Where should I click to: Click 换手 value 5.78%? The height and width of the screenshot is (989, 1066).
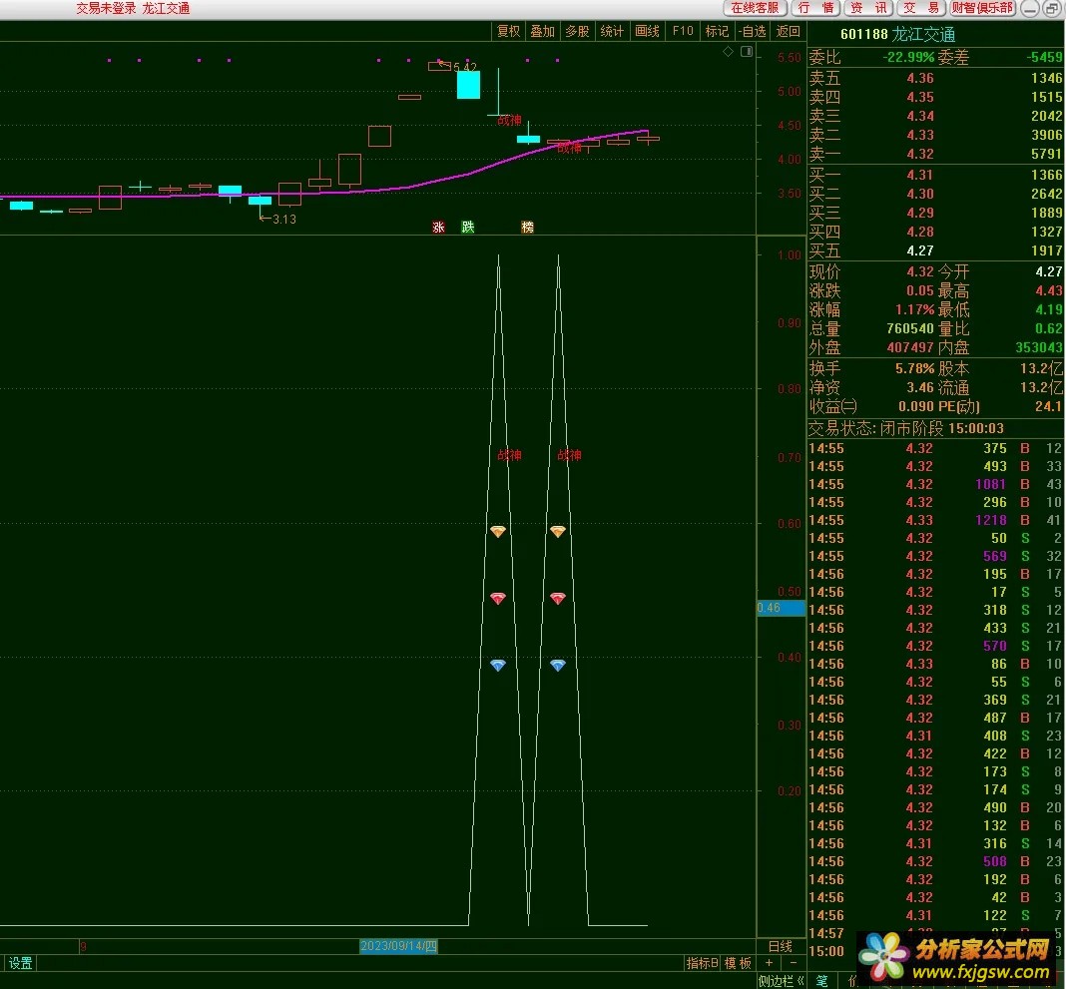click(x=915, y=368)
